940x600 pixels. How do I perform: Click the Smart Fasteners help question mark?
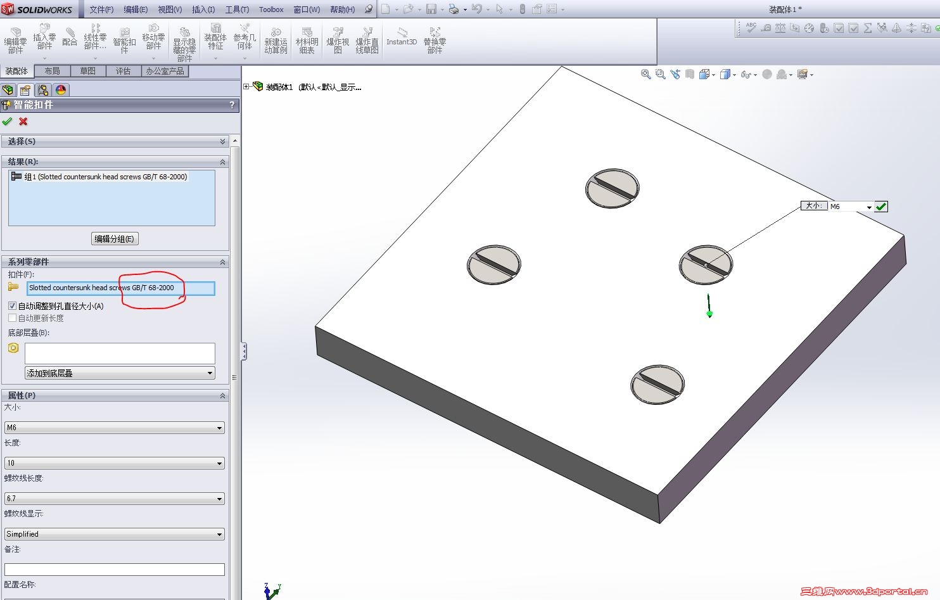[232, 105]
